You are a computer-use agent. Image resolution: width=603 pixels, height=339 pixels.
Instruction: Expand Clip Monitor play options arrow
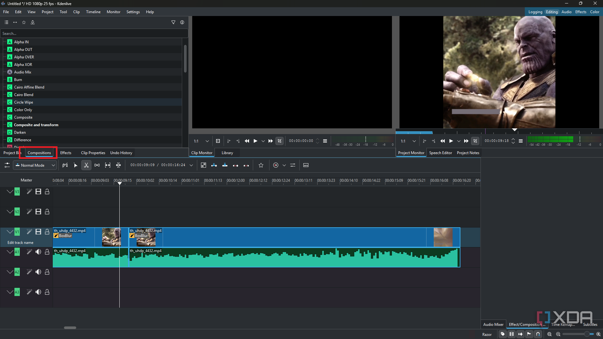[263, 141]
